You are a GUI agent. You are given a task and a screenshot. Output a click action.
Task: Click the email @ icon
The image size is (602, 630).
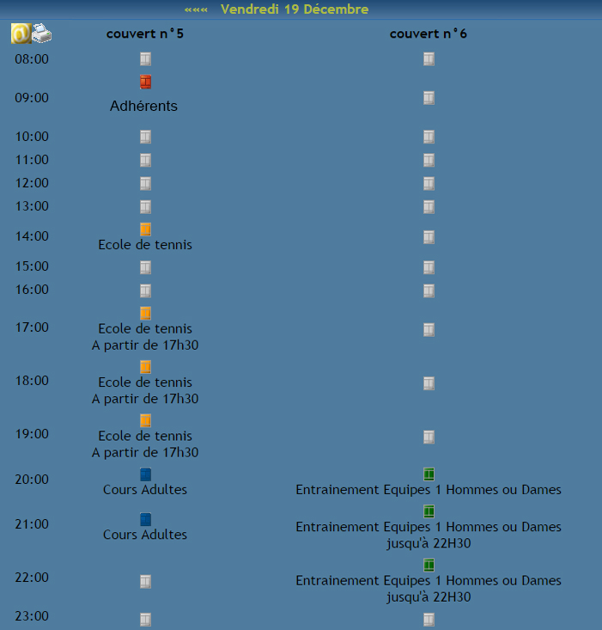21,34
